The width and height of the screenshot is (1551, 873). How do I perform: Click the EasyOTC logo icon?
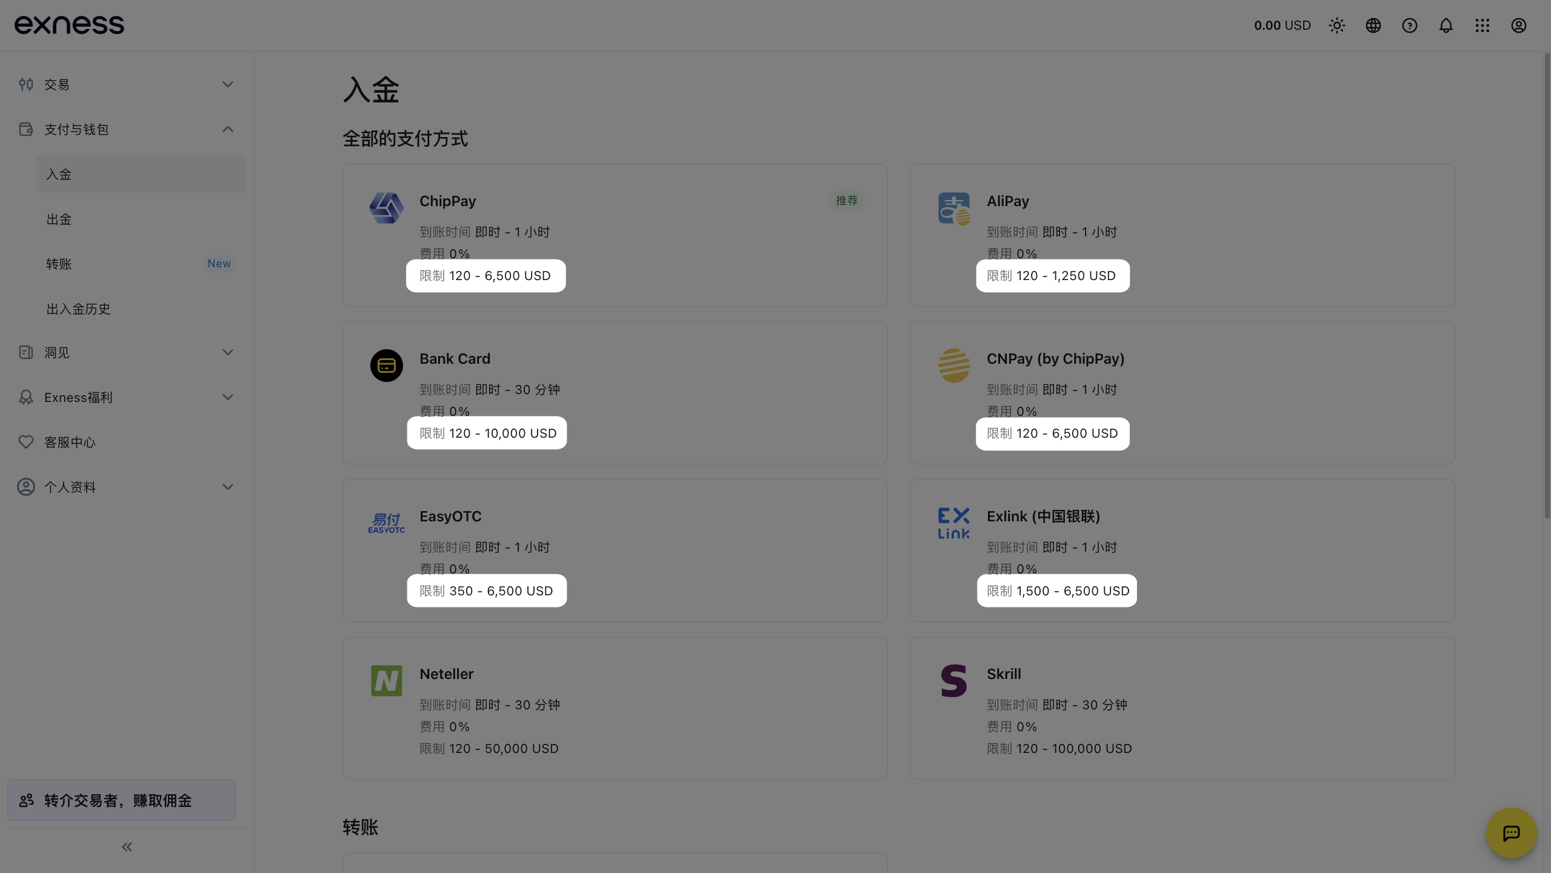pyautogui.click(x=387, y=523)
